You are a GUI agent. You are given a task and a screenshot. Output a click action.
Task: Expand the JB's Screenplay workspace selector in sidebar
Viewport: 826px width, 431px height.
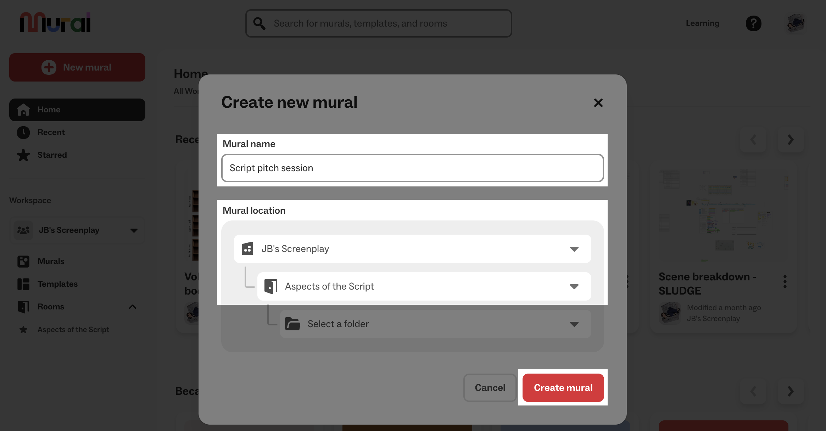133,230
